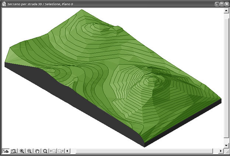Click the 3D navigation settings icon
Viewport: 230px width, 156px height.
[x=6, y=151]
